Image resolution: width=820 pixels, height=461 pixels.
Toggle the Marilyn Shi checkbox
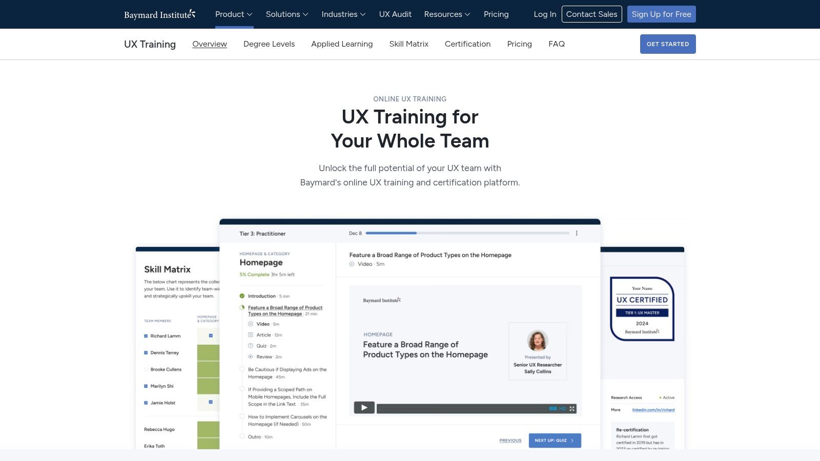pyautogui.click(x=146, y=386)
